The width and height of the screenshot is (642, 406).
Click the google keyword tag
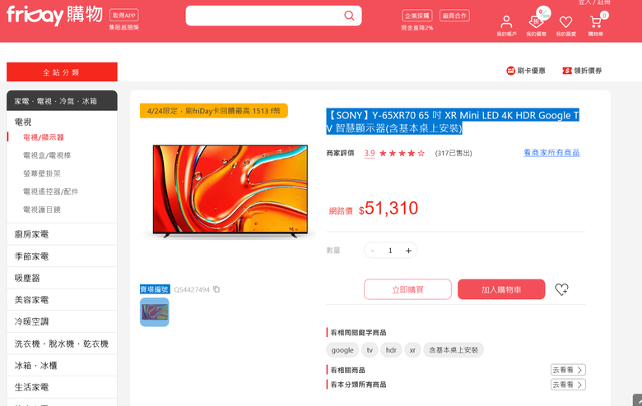point(342,350)
